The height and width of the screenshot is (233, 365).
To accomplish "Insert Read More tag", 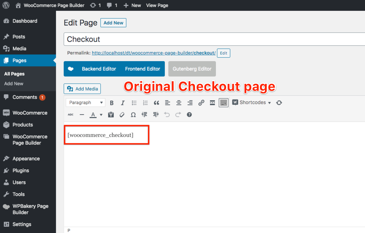I will point(212,103).
